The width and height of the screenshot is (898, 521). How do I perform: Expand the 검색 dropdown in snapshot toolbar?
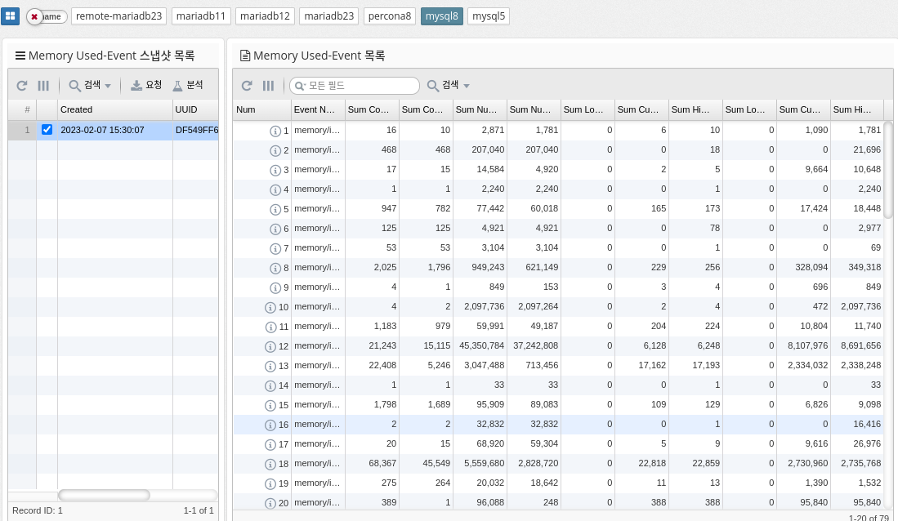click(90, 86)
